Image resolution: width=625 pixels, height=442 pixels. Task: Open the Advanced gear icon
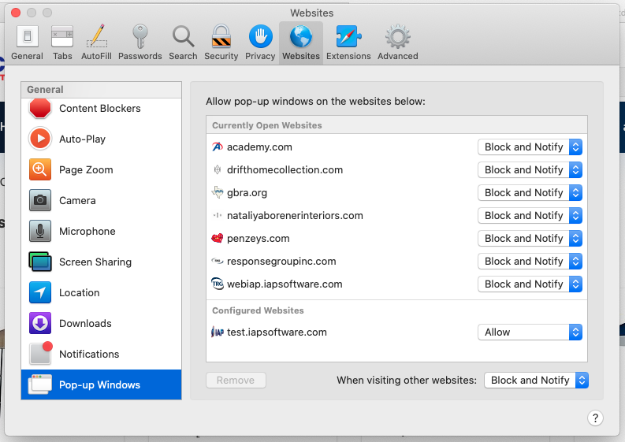click(x=397, y=37)
